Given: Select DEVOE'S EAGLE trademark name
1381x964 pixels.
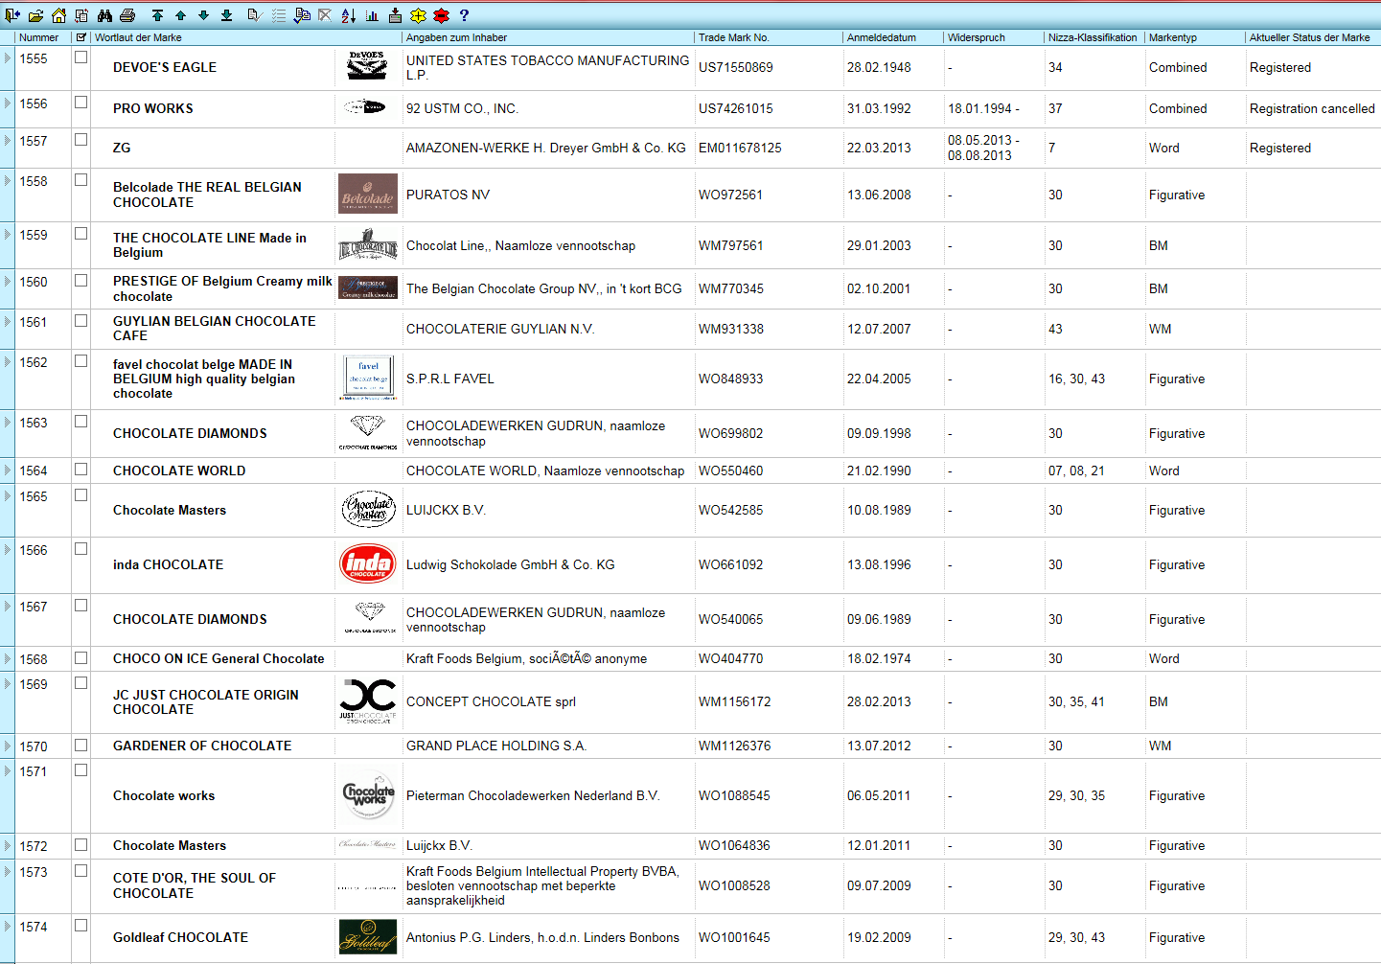Looking at the screenshot, I should (165, 67).
